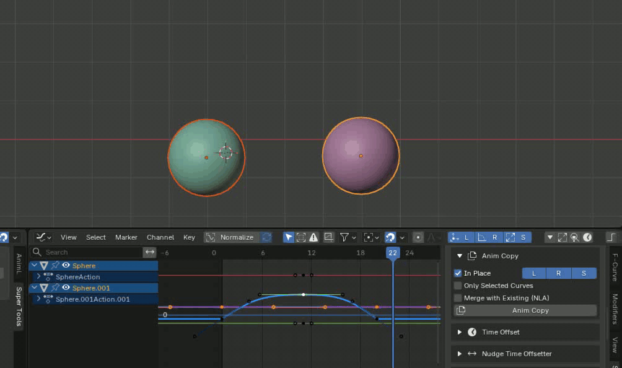
Task: Toggle visibility eye of Sphere channel
Action: [x=66, y=265]
